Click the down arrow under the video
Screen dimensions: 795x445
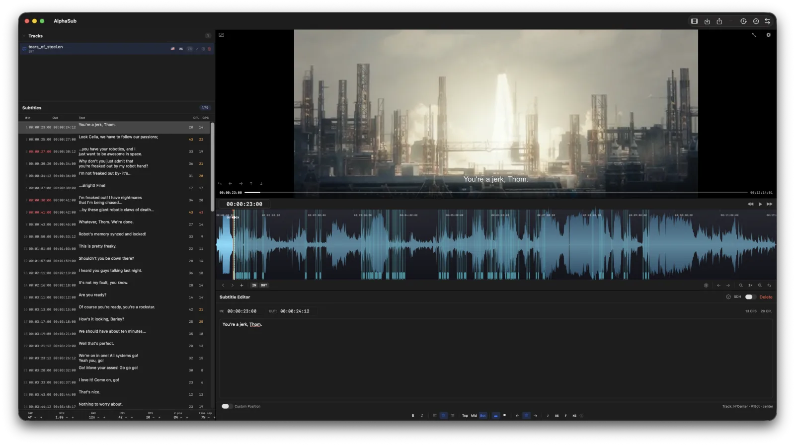(261, 184)
